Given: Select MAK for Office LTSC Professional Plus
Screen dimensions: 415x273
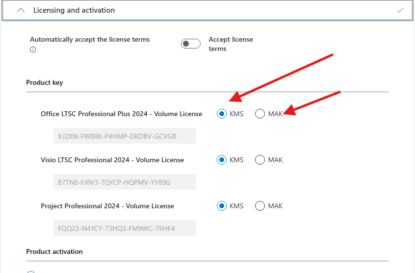Looking at the screenshot, I should pyautogui.click(x=260, y=114).
